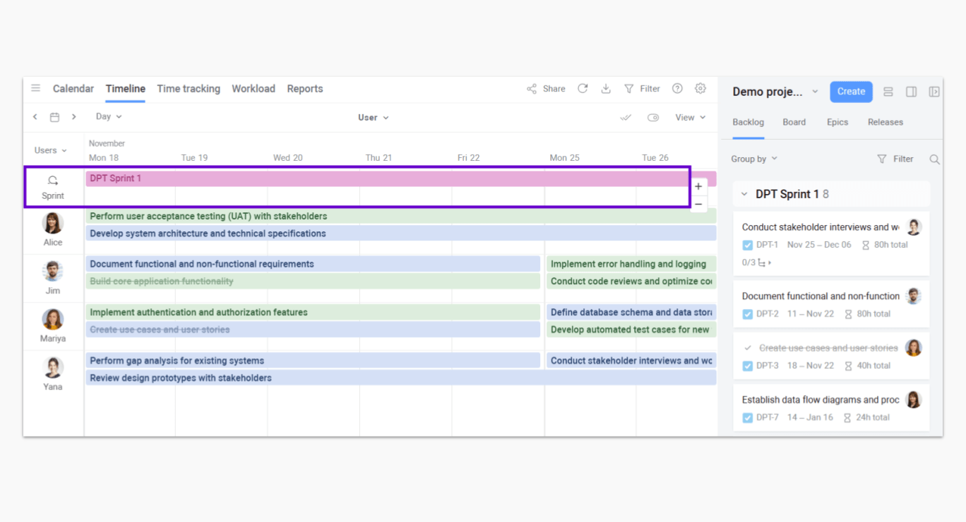This screenshot has width=966, height=522.
Task: Open the Day scale dropdown
Action: [x=109, y=117]
